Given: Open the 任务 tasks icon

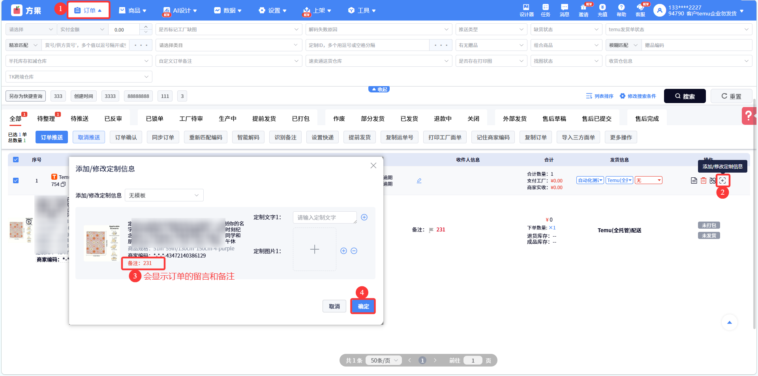Looking at the screenshot, I should tap(545, 10).
